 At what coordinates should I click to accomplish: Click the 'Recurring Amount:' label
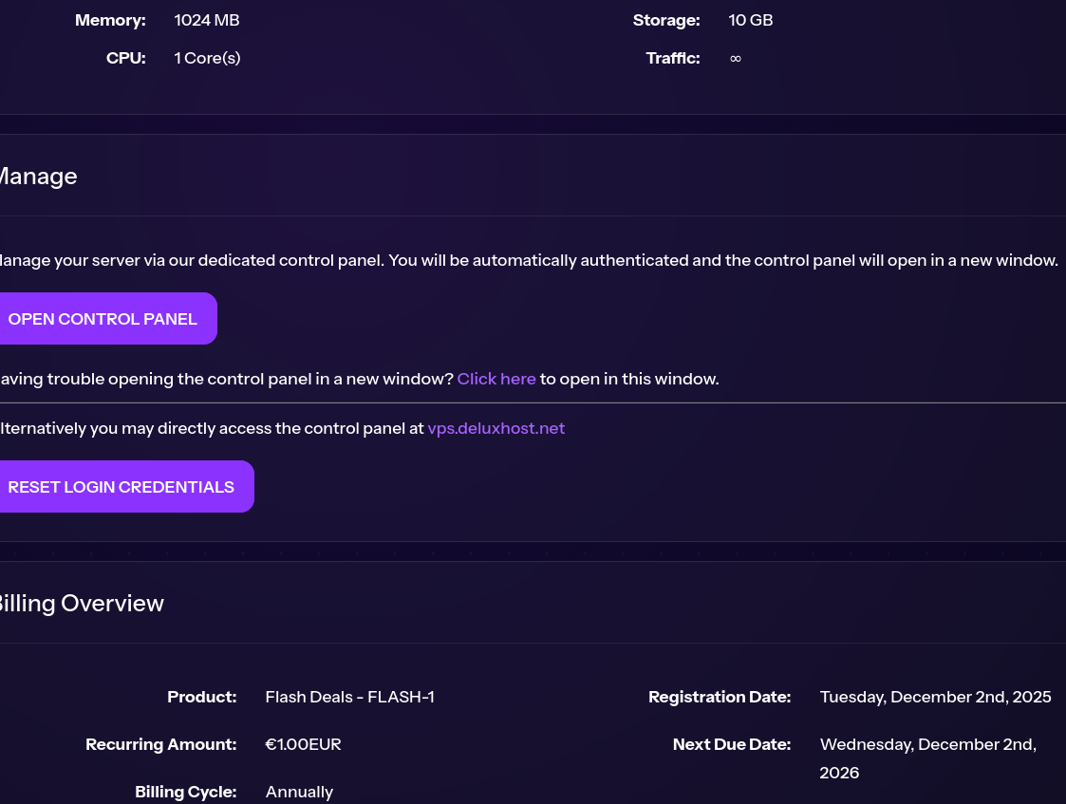tap(161, 745)
